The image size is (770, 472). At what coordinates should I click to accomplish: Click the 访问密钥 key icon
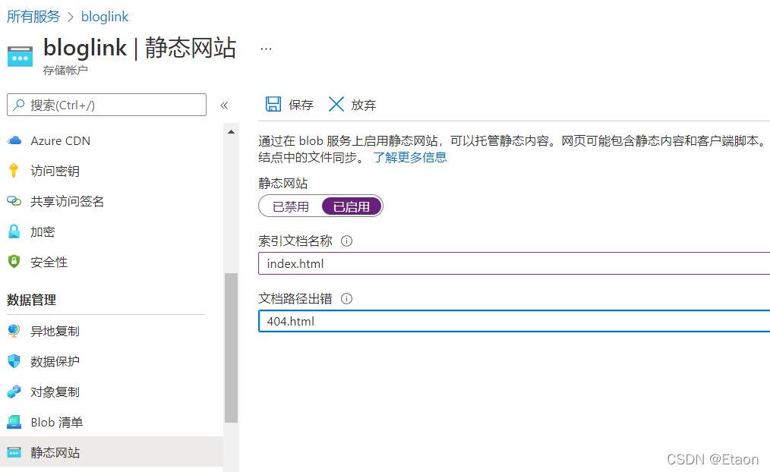pos(14,171)
